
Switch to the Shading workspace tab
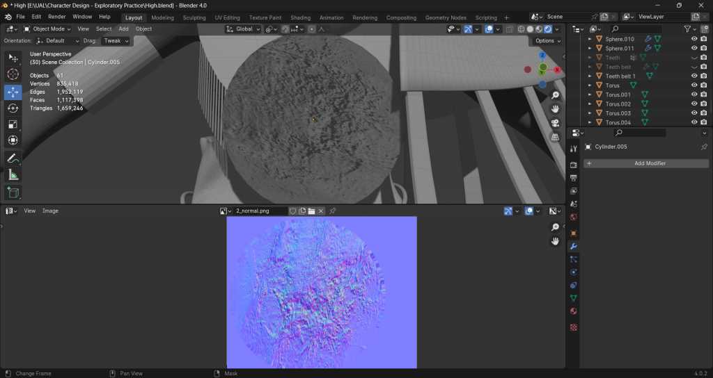301,17
